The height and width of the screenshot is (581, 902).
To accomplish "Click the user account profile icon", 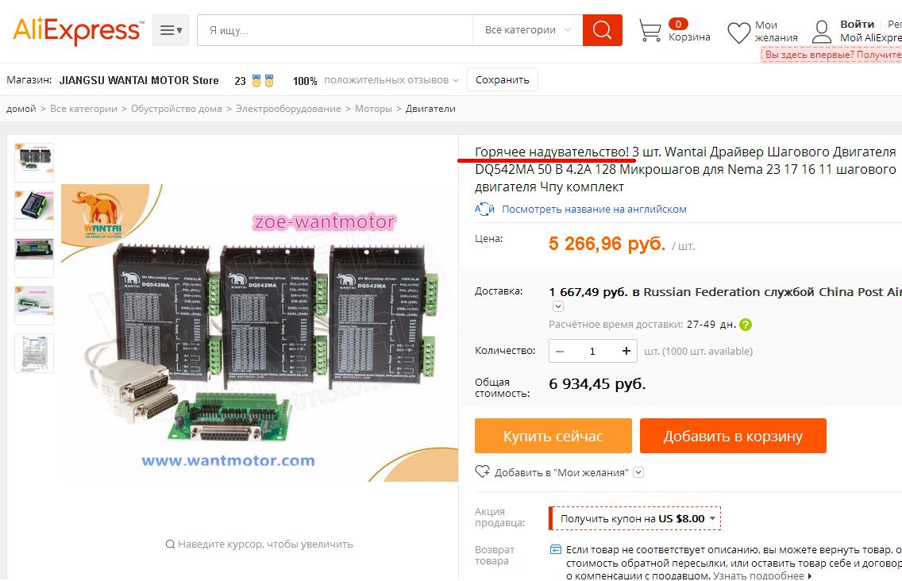I will point(822,32).
